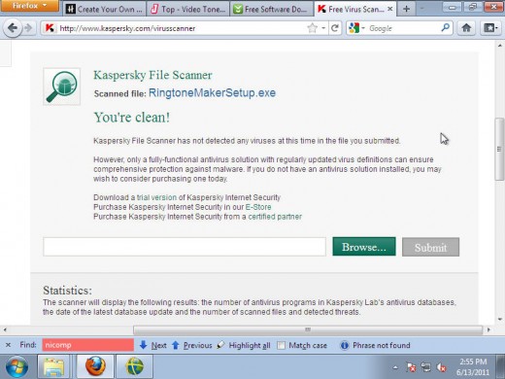This screenshot has width=505, height=379.
Task: Open the bookmarks toolbar button
Action: point(490,28)
